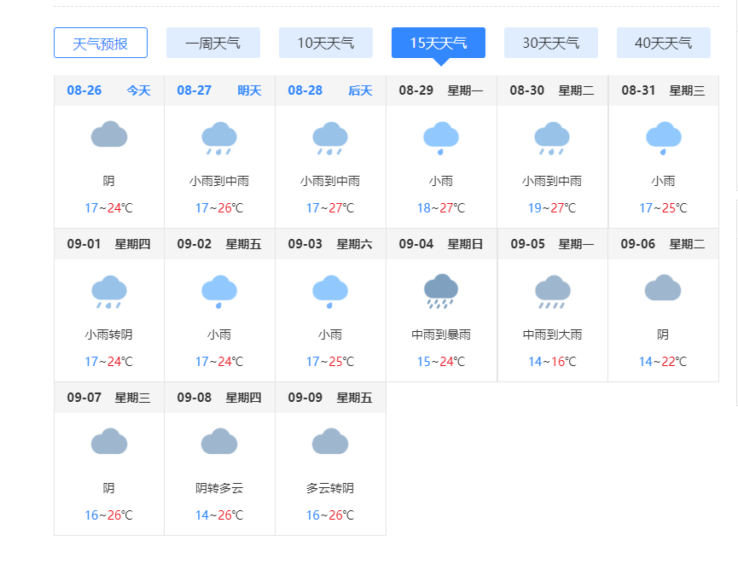This screenshot has width=738, height=570.
Task: Click the 阴转多云 forecast text
Action: click(219, 488)
